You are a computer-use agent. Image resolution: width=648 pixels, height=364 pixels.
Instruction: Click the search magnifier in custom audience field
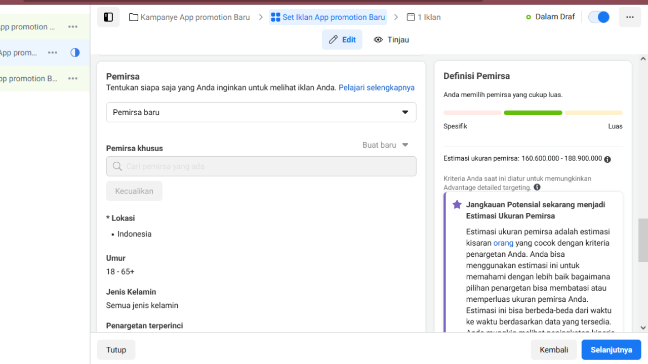pyautogui.click(x=117, y=166)
